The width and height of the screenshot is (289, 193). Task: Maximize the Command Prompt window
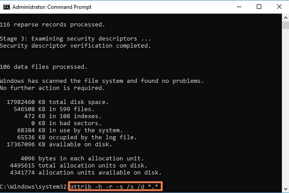point(259,6)
